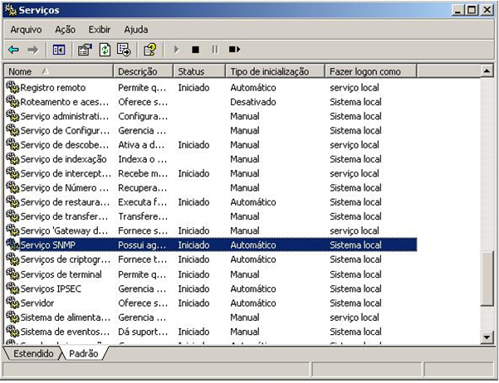The width and height of the screenshot is (499, 383).
Task: Open the Exibir menu
Action: point(100,29)
